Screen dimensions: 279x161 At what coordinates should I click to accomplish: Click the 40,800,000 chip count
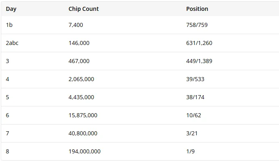pos(83,133)
